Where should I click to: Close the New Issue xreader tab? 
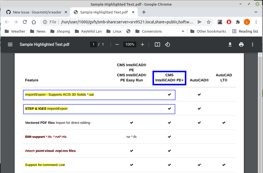pyautogui.click(x=66, y=12)
